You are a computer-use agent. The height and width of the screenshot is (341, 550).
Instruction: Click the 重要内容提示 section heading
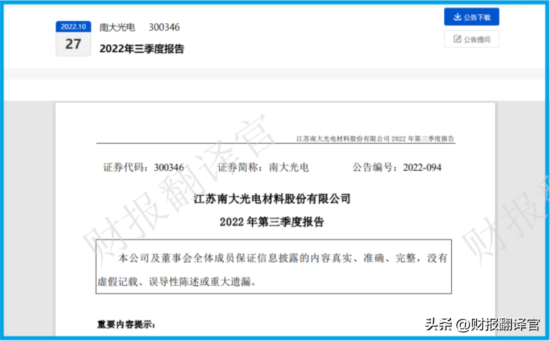point(126,325)
